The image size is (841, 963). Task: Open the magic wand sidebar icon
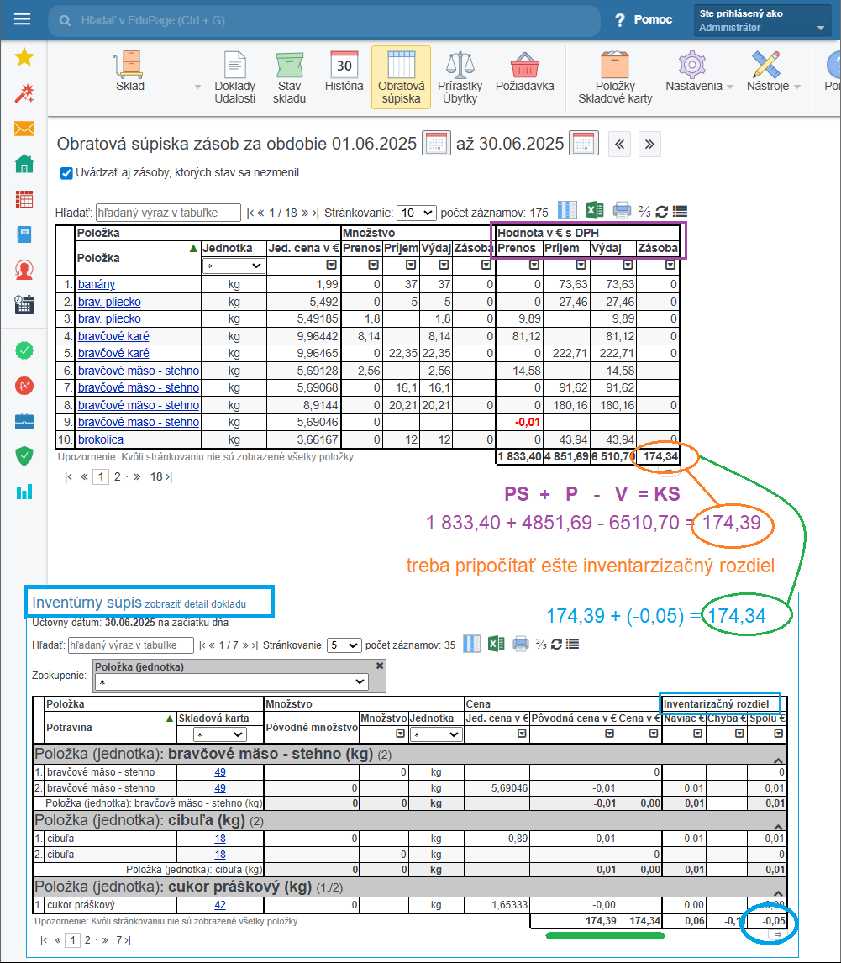point(24,93)
